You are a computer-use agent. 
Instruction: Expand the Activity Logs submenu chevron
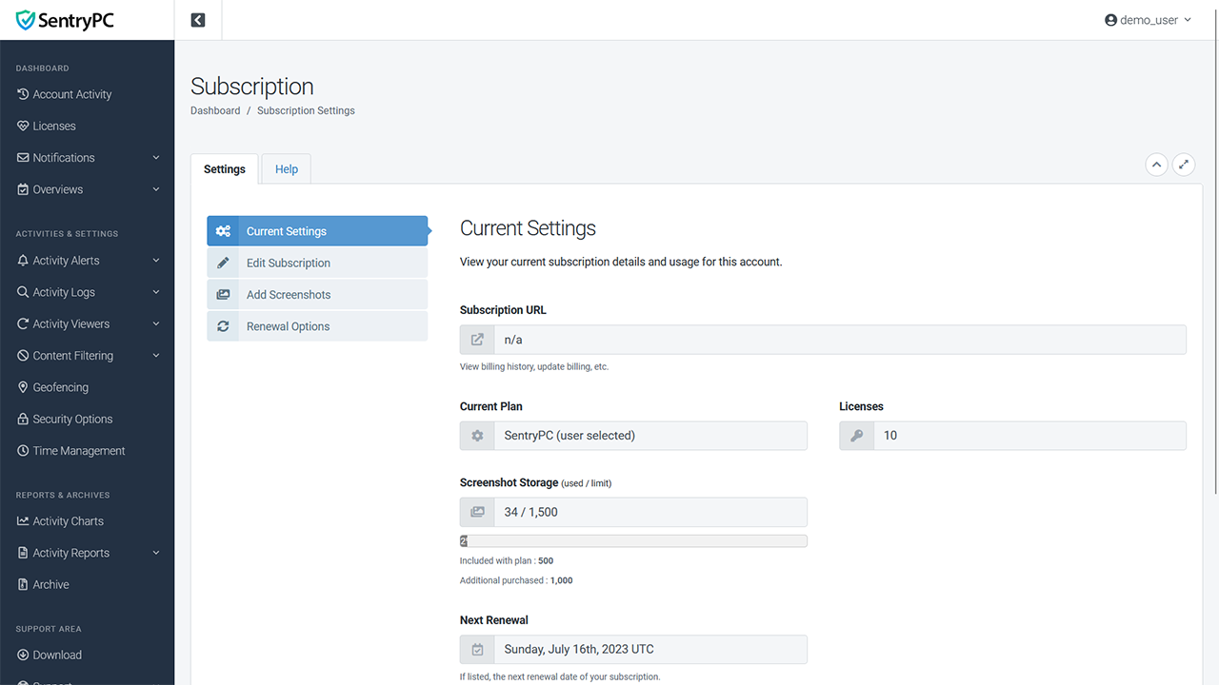coord(156,292)
